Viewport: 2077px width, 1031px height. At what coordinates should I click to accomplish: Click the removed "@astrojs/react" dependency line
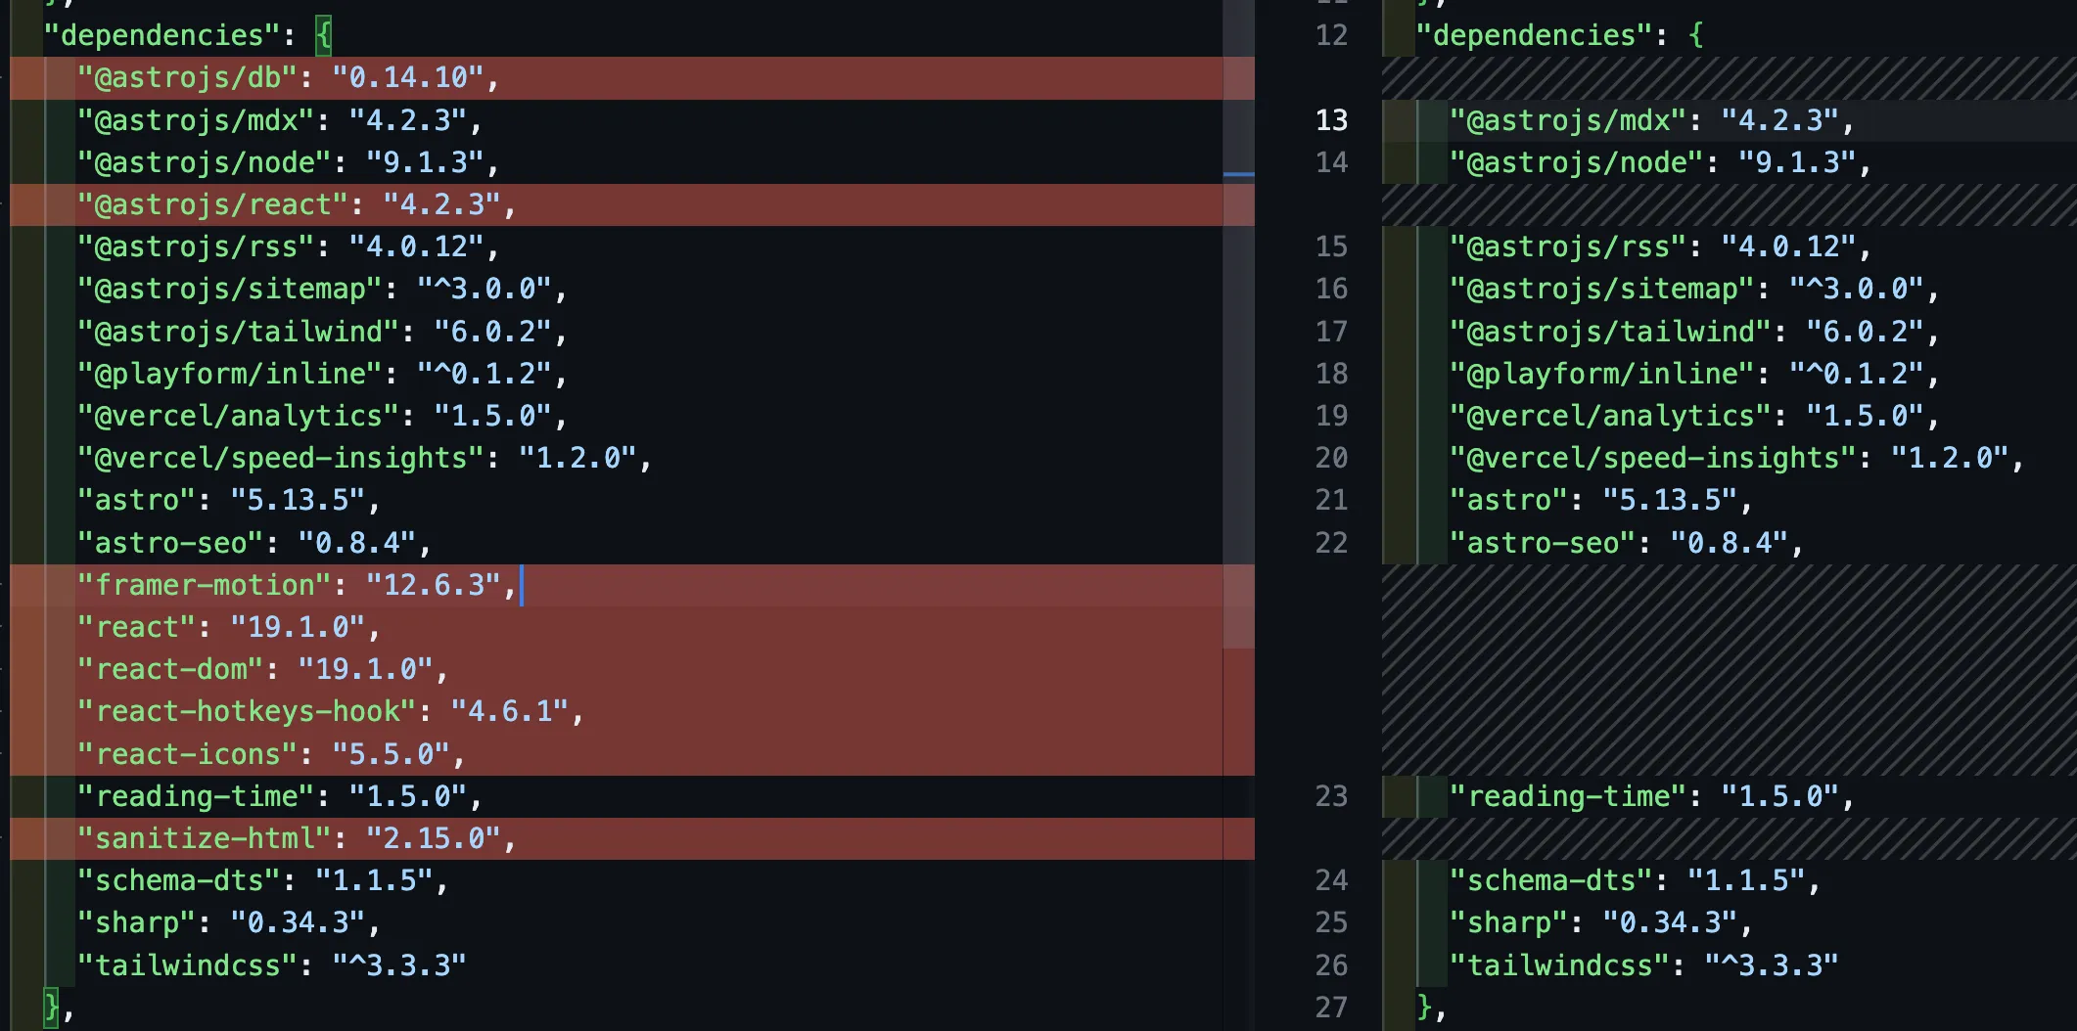pos(296,205)
